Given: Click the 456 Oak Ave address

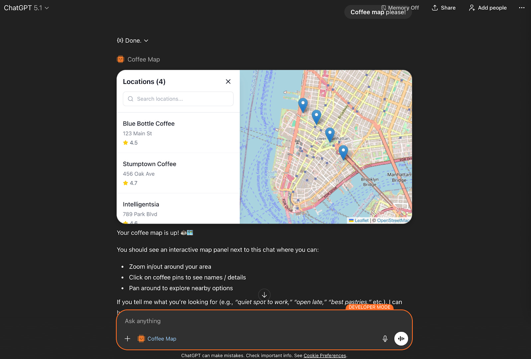Looking at the screenshot, I should click(x=139, y=174).
